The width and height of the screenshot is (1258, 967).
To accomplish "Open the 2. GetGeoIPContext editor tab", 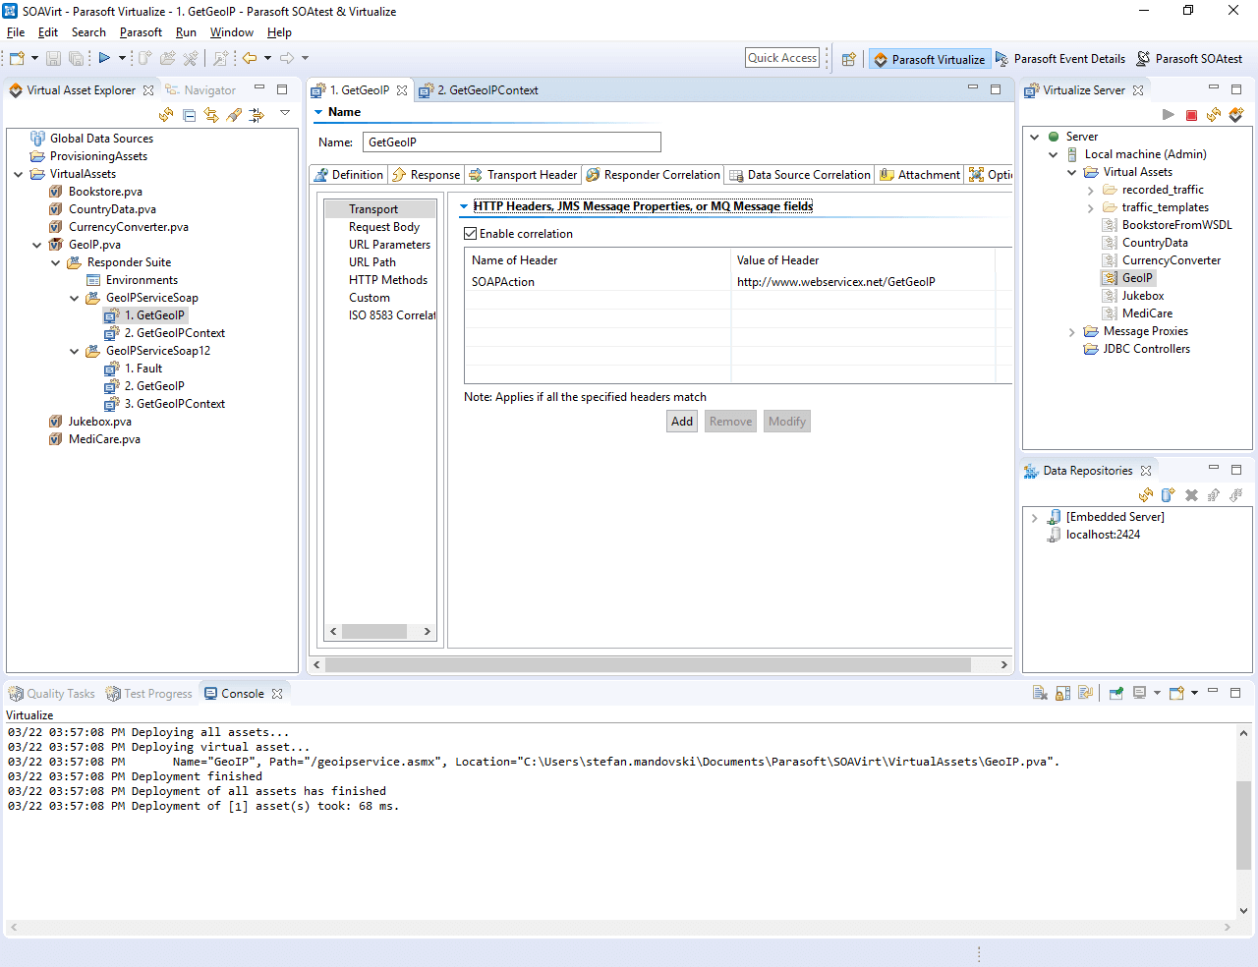I will (x=479, y=90).
